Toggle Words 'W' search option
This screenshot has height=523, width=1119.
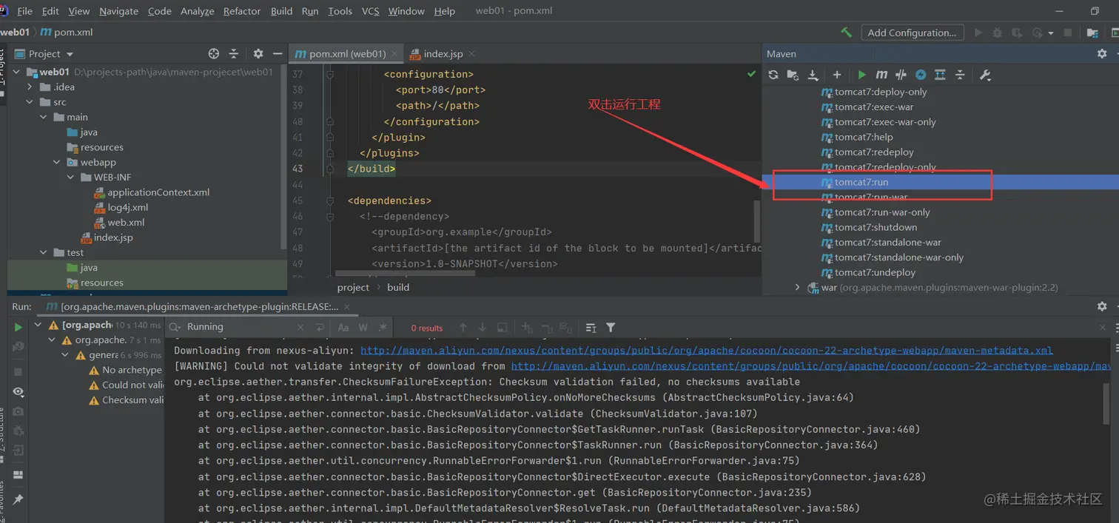click(363, 327)
